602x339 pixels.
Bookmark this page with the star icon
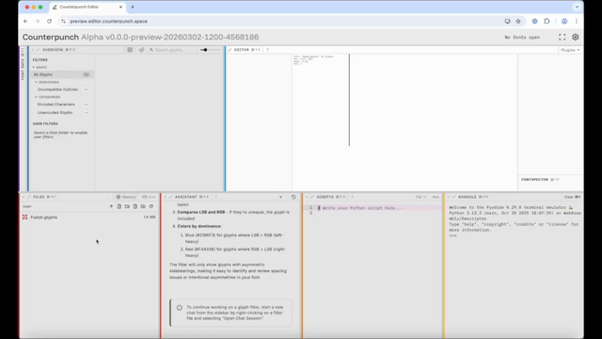point(518,21)
